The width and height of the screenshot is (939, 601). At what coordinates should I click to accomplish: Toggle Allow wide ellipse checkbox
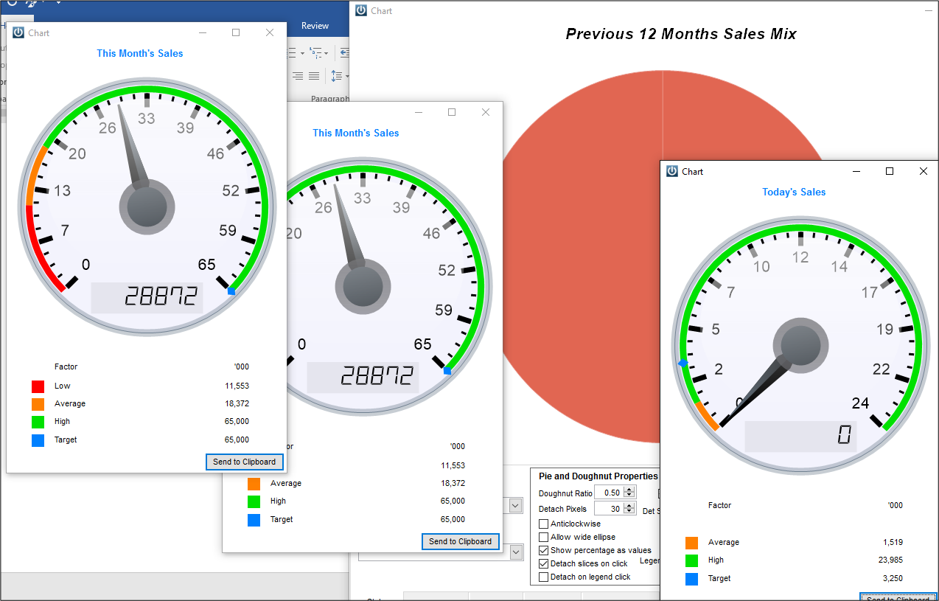(544, 537)
